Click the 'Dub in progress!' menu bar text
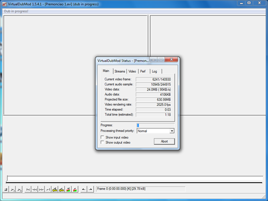Image resolution: width=268 pixels, height=201 pixels. [16, 12]
